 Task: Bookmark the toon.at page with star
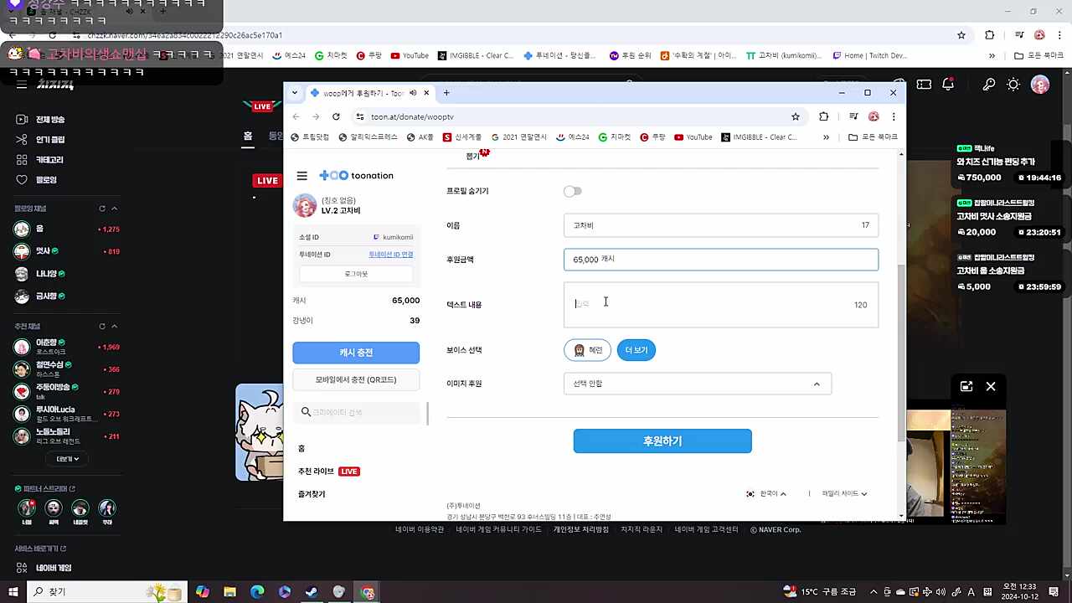coord(796,116)
